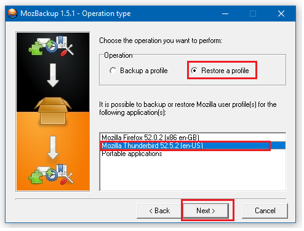Go back with the < Back button
This screenshot has height=231, width=304.
pos(159,211)
